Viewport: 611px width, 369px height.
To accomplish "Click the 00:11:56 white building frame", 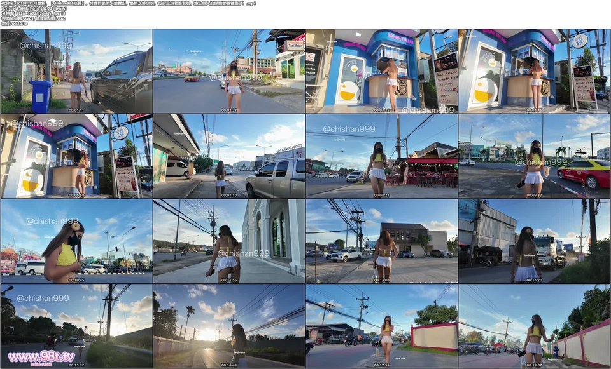I will click(229, 241).
